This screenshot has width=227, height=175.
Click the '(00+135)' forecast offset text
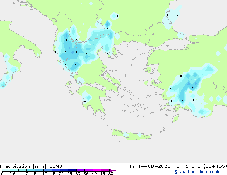(215, 166)
